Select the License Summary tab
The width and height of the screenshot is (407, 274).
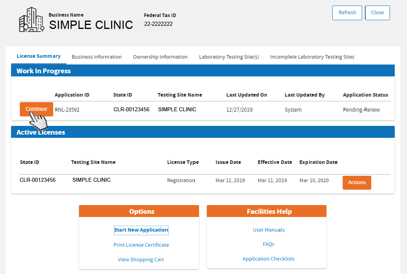click(39, 56)
